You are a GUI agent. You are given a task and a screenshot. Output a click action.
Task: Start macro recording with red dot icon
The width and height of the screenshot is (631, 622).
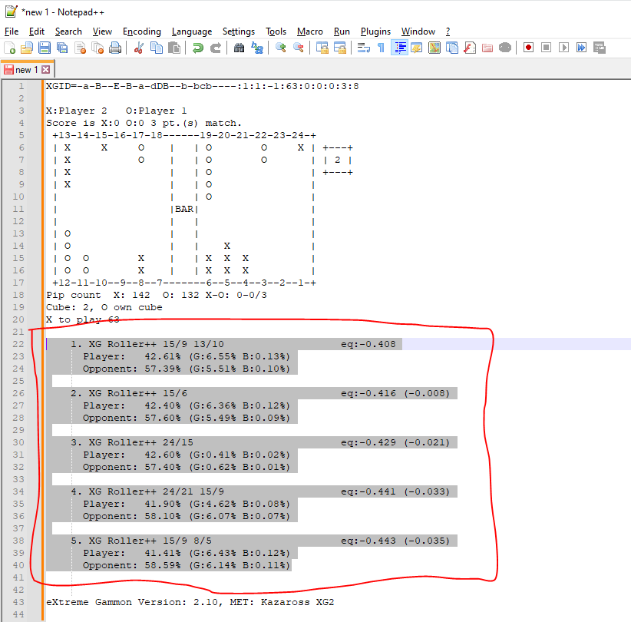coord(528,48)
